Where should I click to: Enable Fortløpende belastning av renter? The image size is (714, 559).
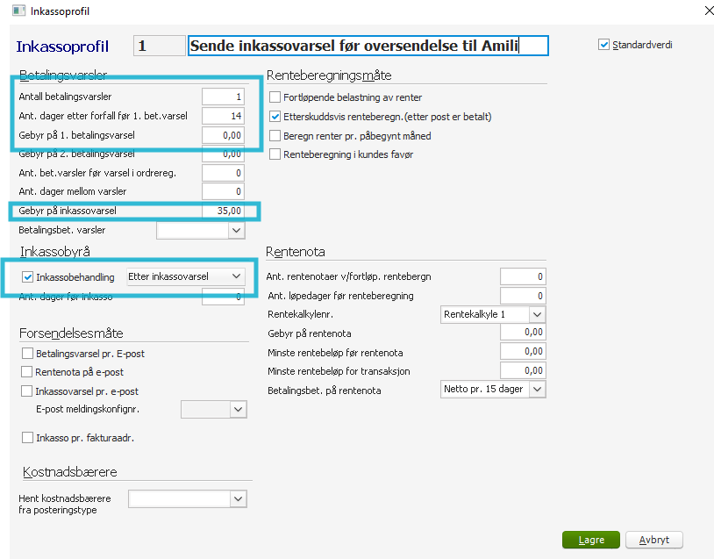tap(275, 97)
